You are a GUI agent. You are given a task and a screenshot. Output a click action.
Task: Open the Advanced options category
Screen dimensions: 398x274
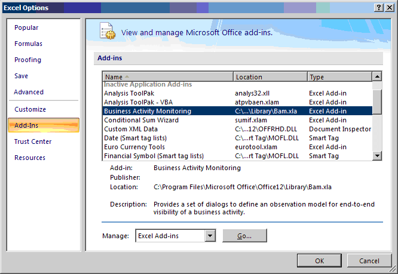29,92
